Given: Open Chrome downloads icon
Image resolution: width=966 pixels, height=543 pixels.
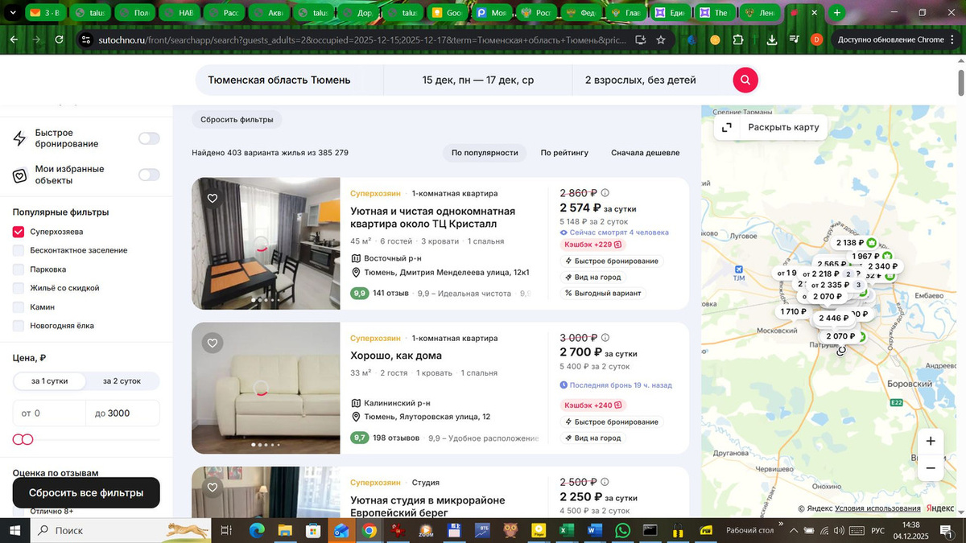Looking at the screenshot, I should 772,39.
